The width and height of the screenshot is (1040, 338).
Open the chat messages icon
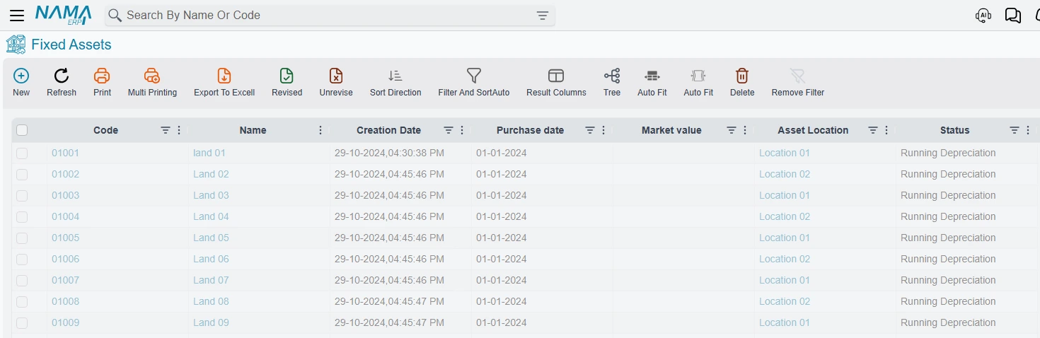1013,16
